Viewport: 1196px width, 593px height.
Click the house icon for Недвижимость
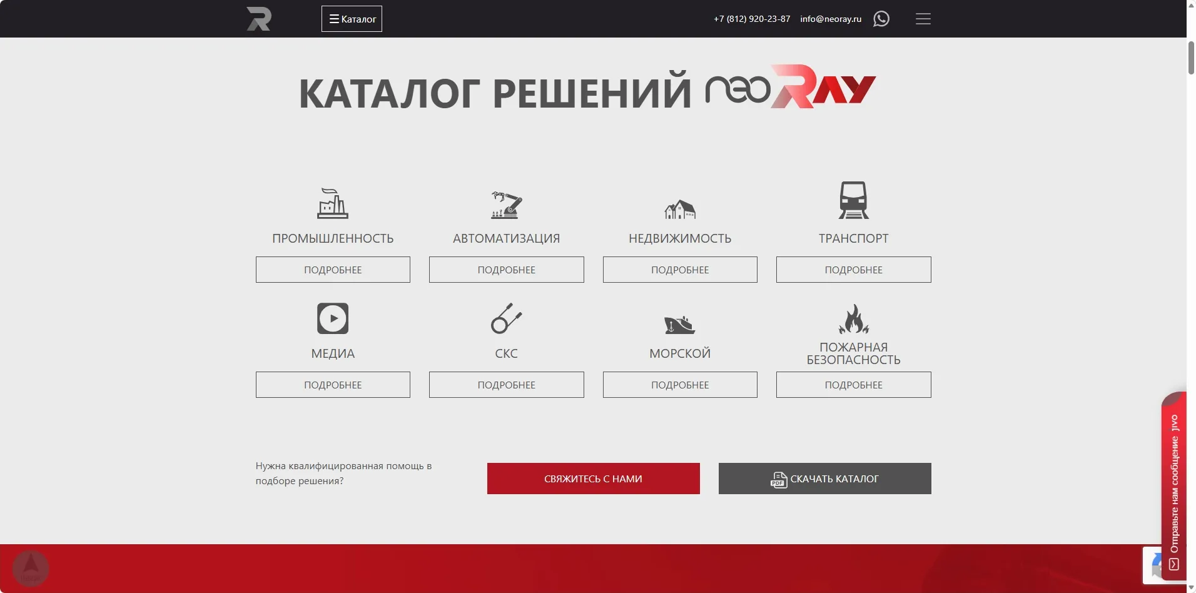(680, 210)
